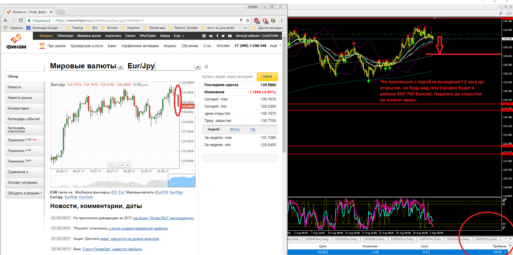Open the Экспорт котировок sidebar item
The height and width of the screenshot is (255, 513).
25,183
